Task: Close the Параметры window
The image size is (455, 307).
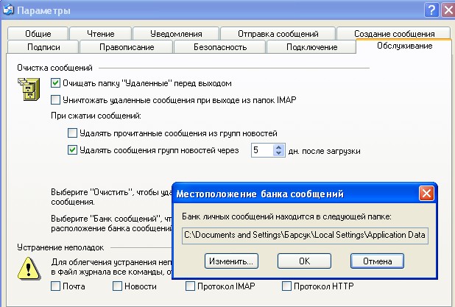Action: pos(448,10)
